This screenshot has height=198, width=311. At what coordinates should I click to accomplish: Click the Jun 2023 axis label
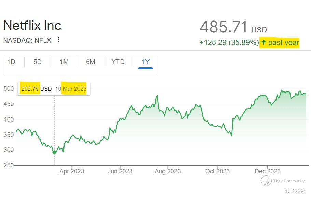120,171
